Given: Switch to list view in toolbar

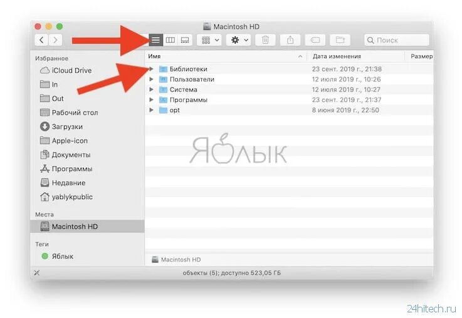Looking at the screenshot, I should pos(155,40).
